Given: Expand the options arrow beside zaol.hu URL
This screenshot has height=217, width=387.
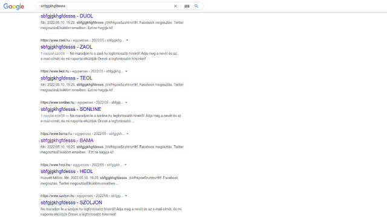Looking at the screenshot, I should click(x=127, y=40).
